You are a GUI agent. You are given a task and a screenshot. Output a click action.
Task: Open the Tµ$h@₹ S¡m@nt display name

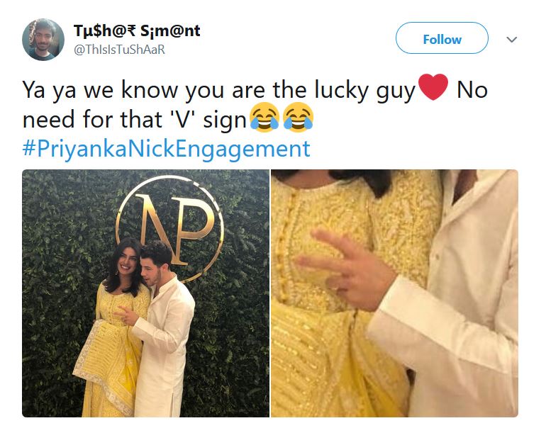(x=137, y=30)
